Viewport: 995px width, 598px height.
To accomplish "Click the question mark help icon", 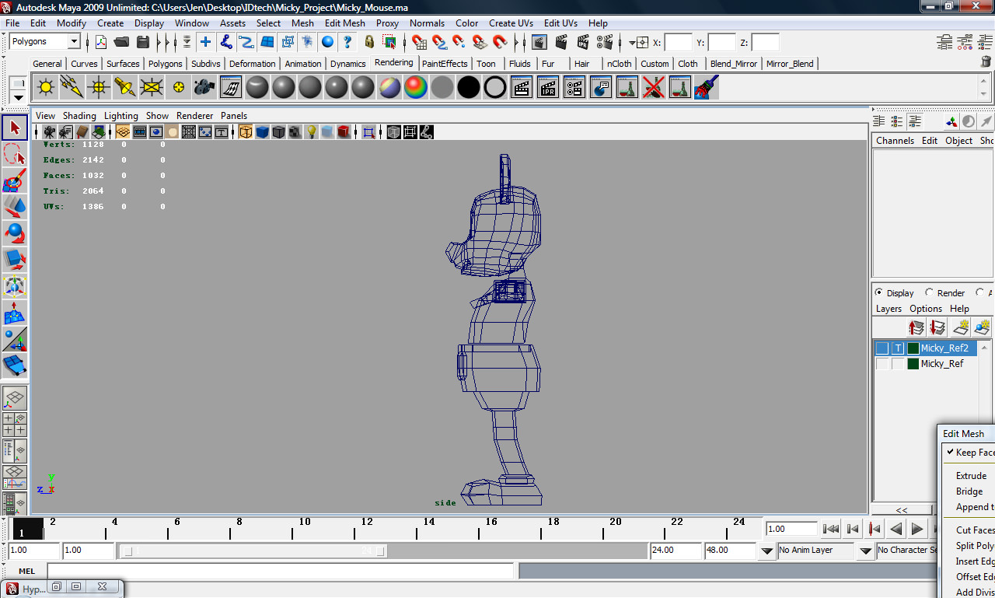I will pyautogui.click(x=347, y=42).
